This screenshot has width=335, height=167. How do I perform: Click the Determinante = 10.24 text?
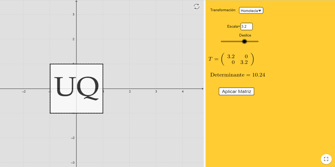click(x=238, y=75)
